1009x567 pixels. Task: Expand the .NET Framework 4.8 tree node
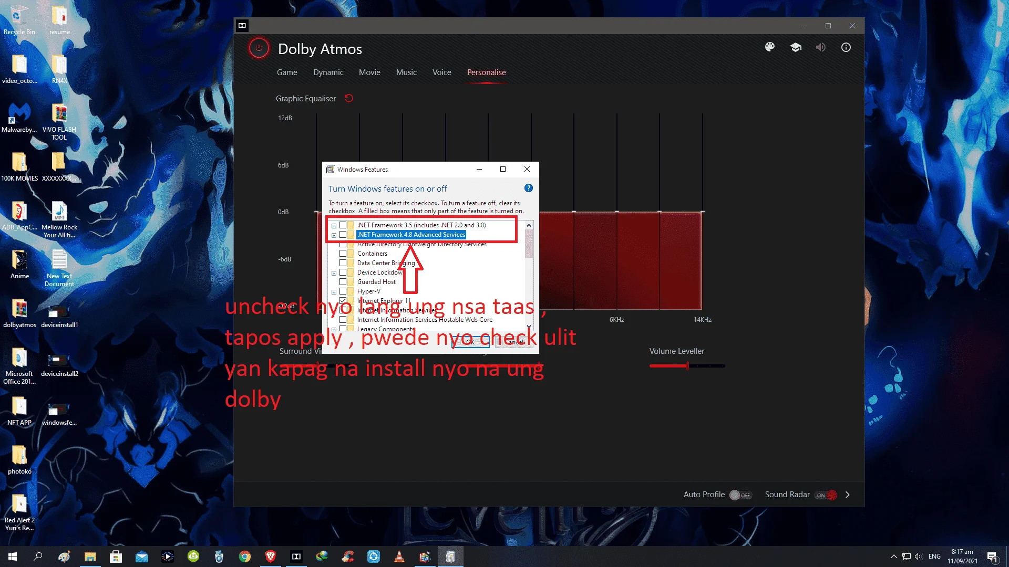click(x=334, y=235)
